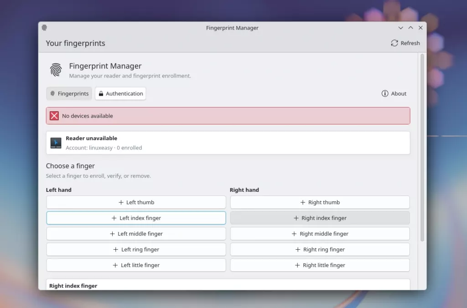Click the fingerprint app icon in title bar
Screen dimensions: 467x308
click(x=44, y=28)
